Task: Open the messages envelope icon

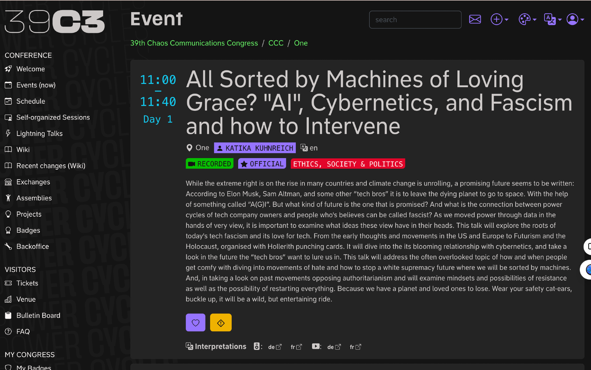Action: click(475, 20)
